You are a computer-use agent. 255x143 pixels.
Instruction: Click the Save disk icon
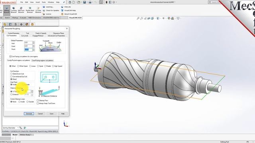(84, 2)
